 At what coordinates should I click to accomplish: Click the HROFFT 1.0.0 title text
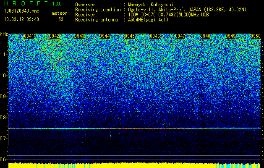[33, 3]
